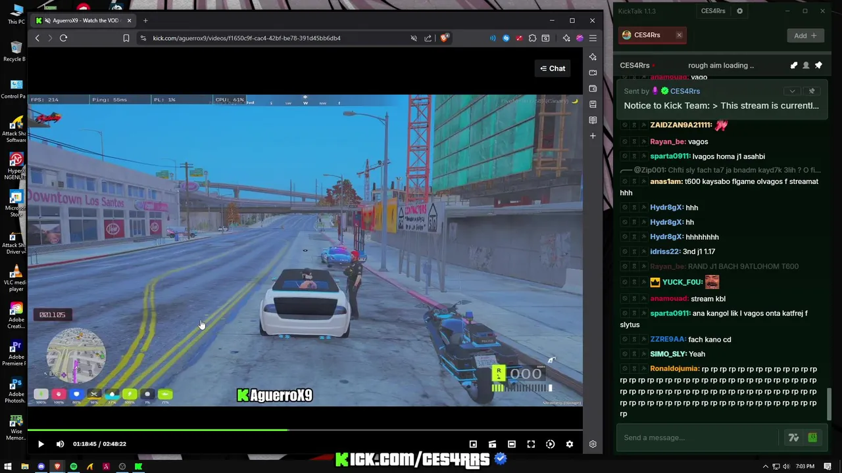The image size is (842, 473).
Task: Open Adobe Premiere desktop shortcut
Action: pyautogui.click(x=14, y=353)
